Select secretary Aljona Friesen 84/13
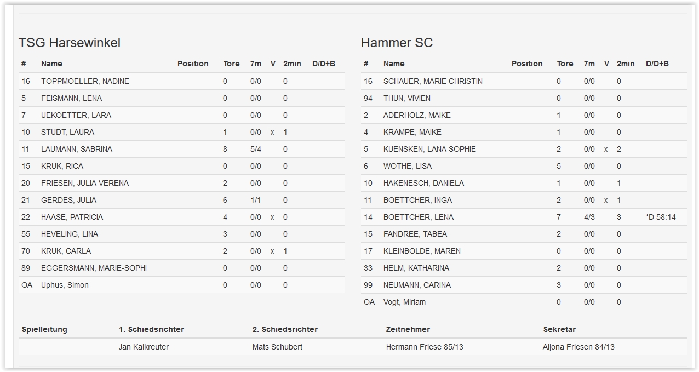Screen dimensions: 699x372 (x=578, y=347)
